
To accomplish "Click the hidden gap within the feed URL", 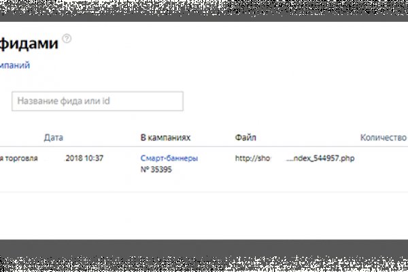I will [x=278, y=158].
